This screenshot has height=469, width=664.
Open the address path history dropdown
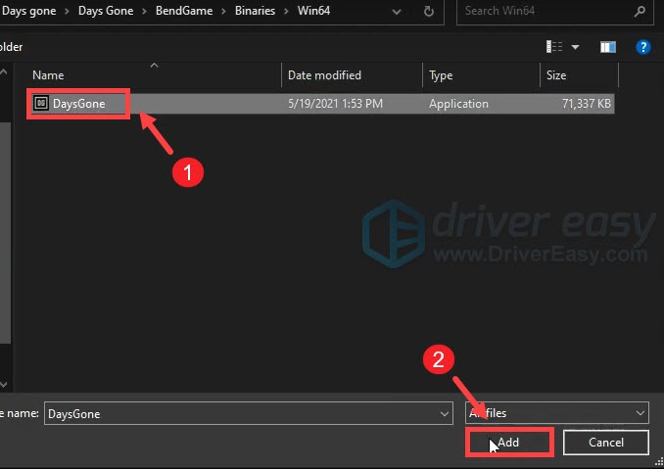coord(397,12)
